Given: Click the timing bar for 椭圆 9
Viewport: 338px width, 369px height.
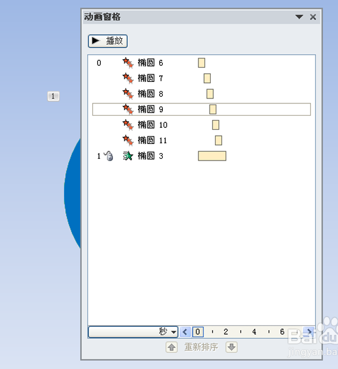Looking at the screenshot, I should (x=213, y=109).
